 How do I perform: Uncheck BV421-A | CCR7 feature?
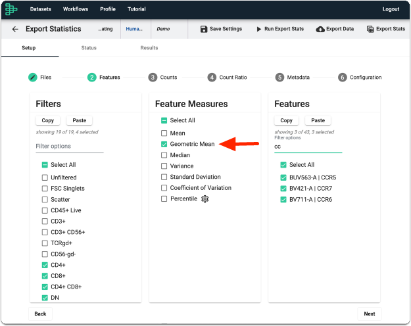(x=283, y=189)
